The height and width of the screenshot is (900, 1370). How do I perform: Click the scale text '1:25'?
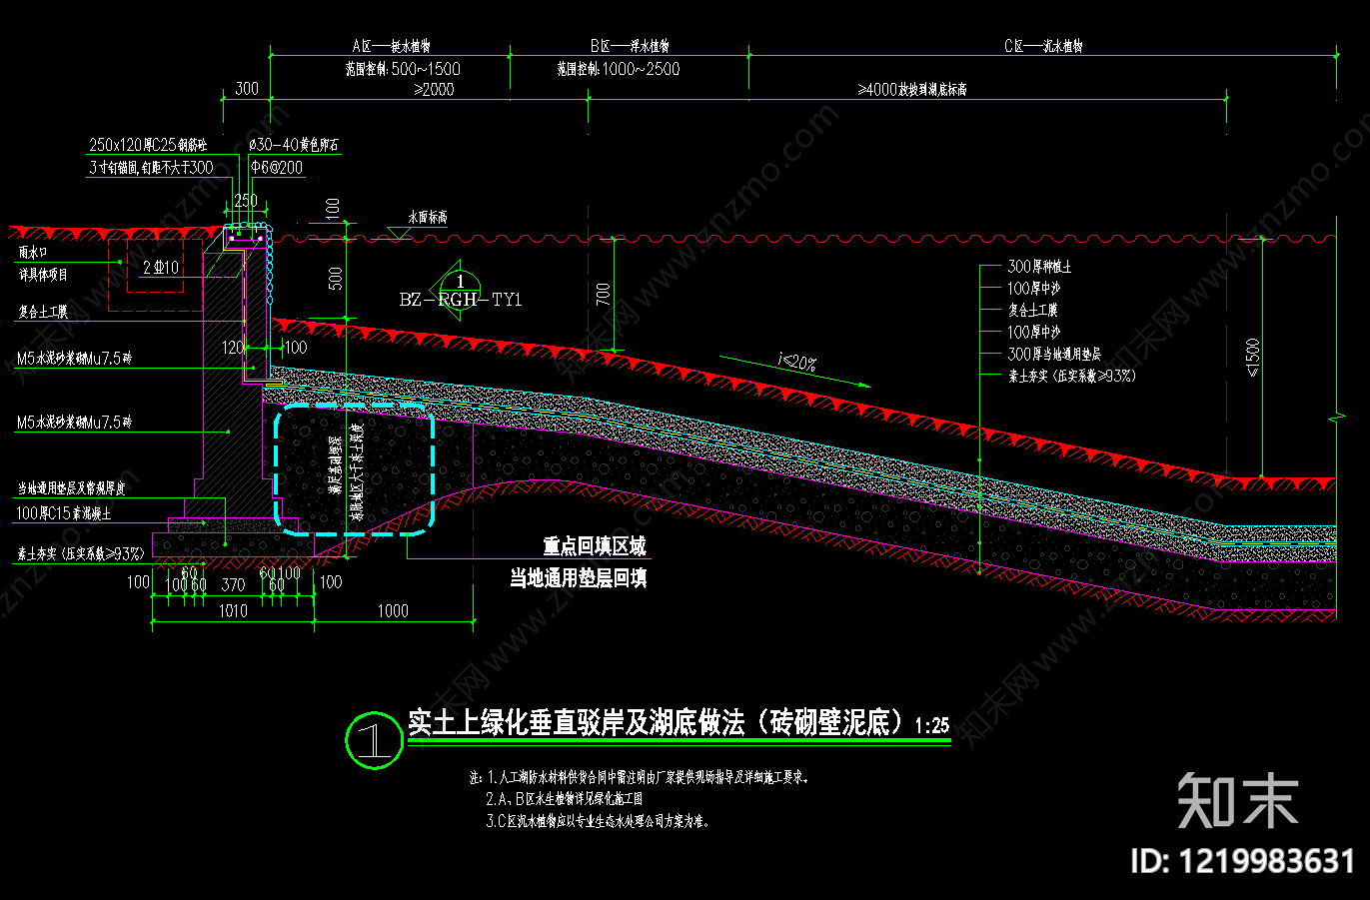931,726
